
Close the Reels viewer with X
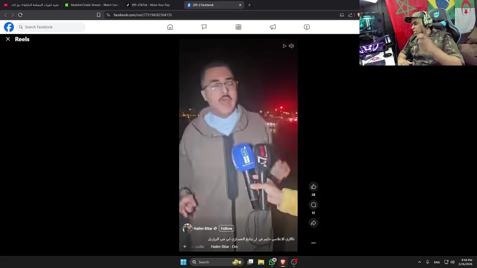point(8,39)
